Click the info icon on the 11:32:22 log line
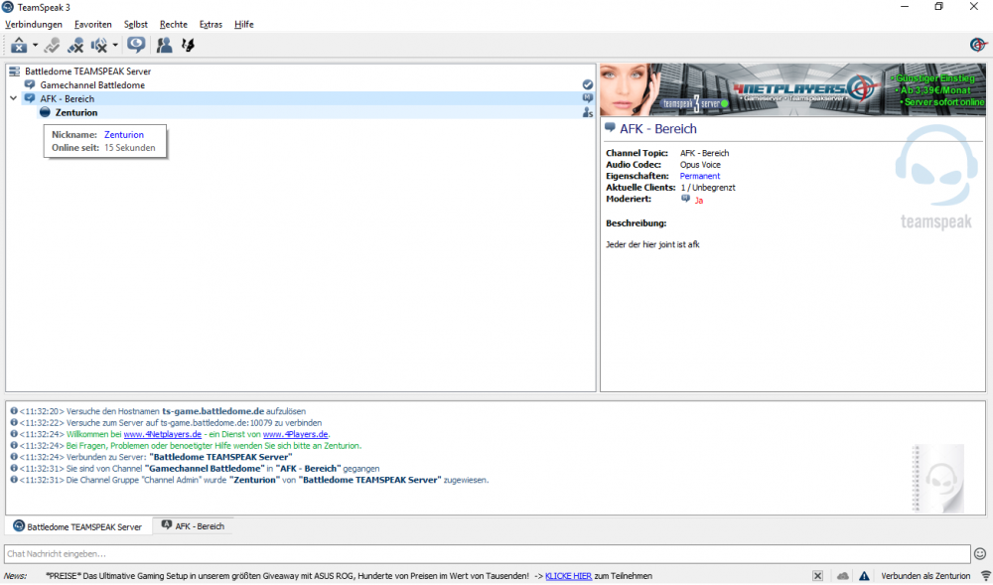The height and width of the screenshot is (585, 993). (x=14, y=422)
